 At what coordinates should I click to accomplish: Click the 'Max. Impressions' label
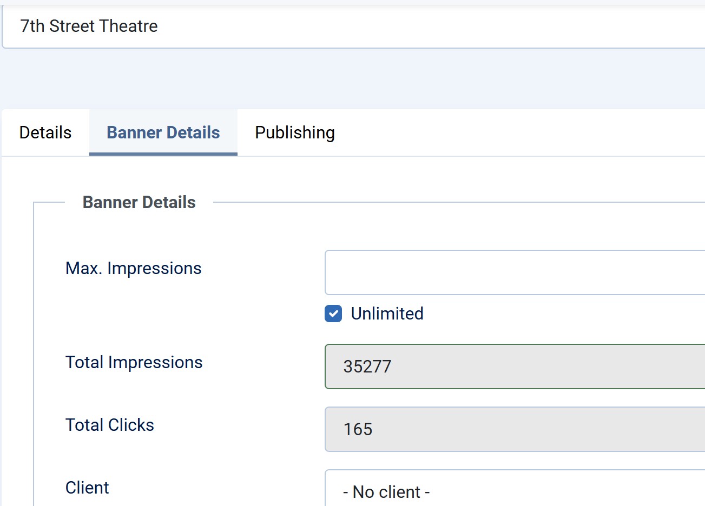pyautogui.click(x=133, y=268)
